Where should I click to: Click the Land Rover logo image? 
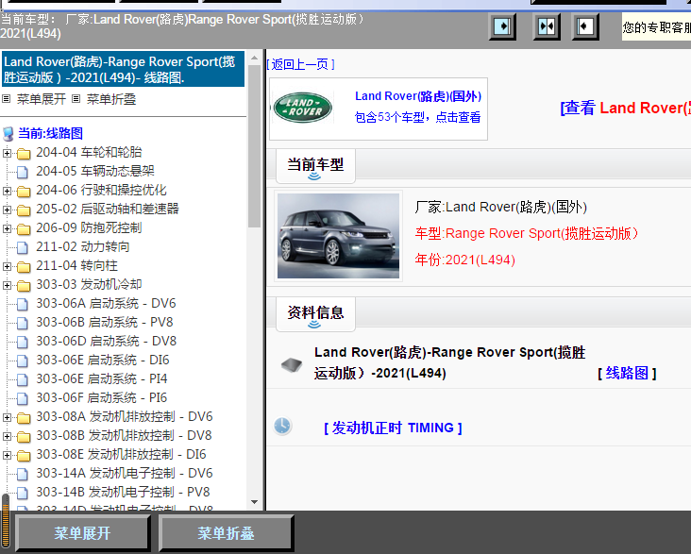click(x=303, y=108)
